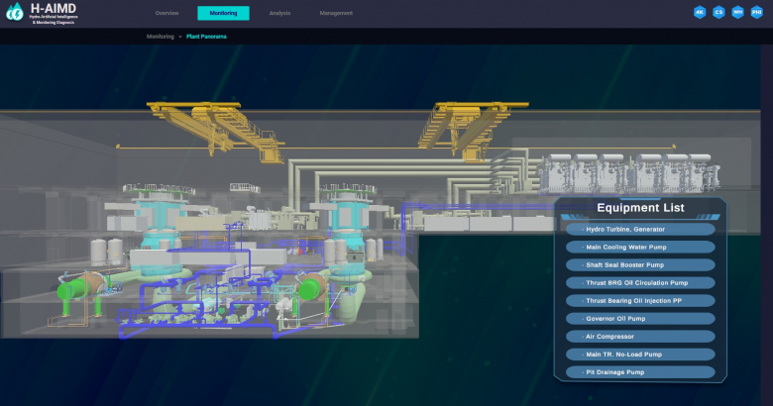Click the WH hexagon icon

point(737,13)
